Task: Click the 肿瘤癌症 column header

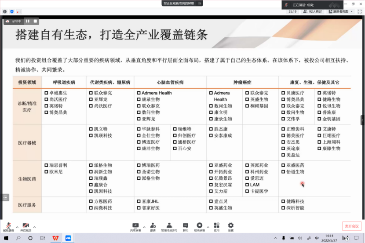Action: pos(242,82)
